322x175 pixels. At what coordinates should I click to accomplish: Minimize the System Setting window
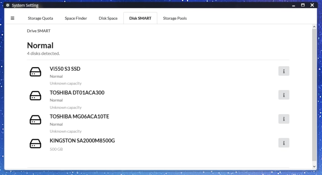(294, 5)
